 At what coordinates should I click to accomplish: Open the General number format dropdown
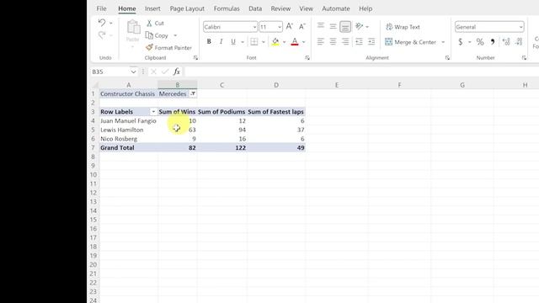pyautogui.click(x=520, y=27)
